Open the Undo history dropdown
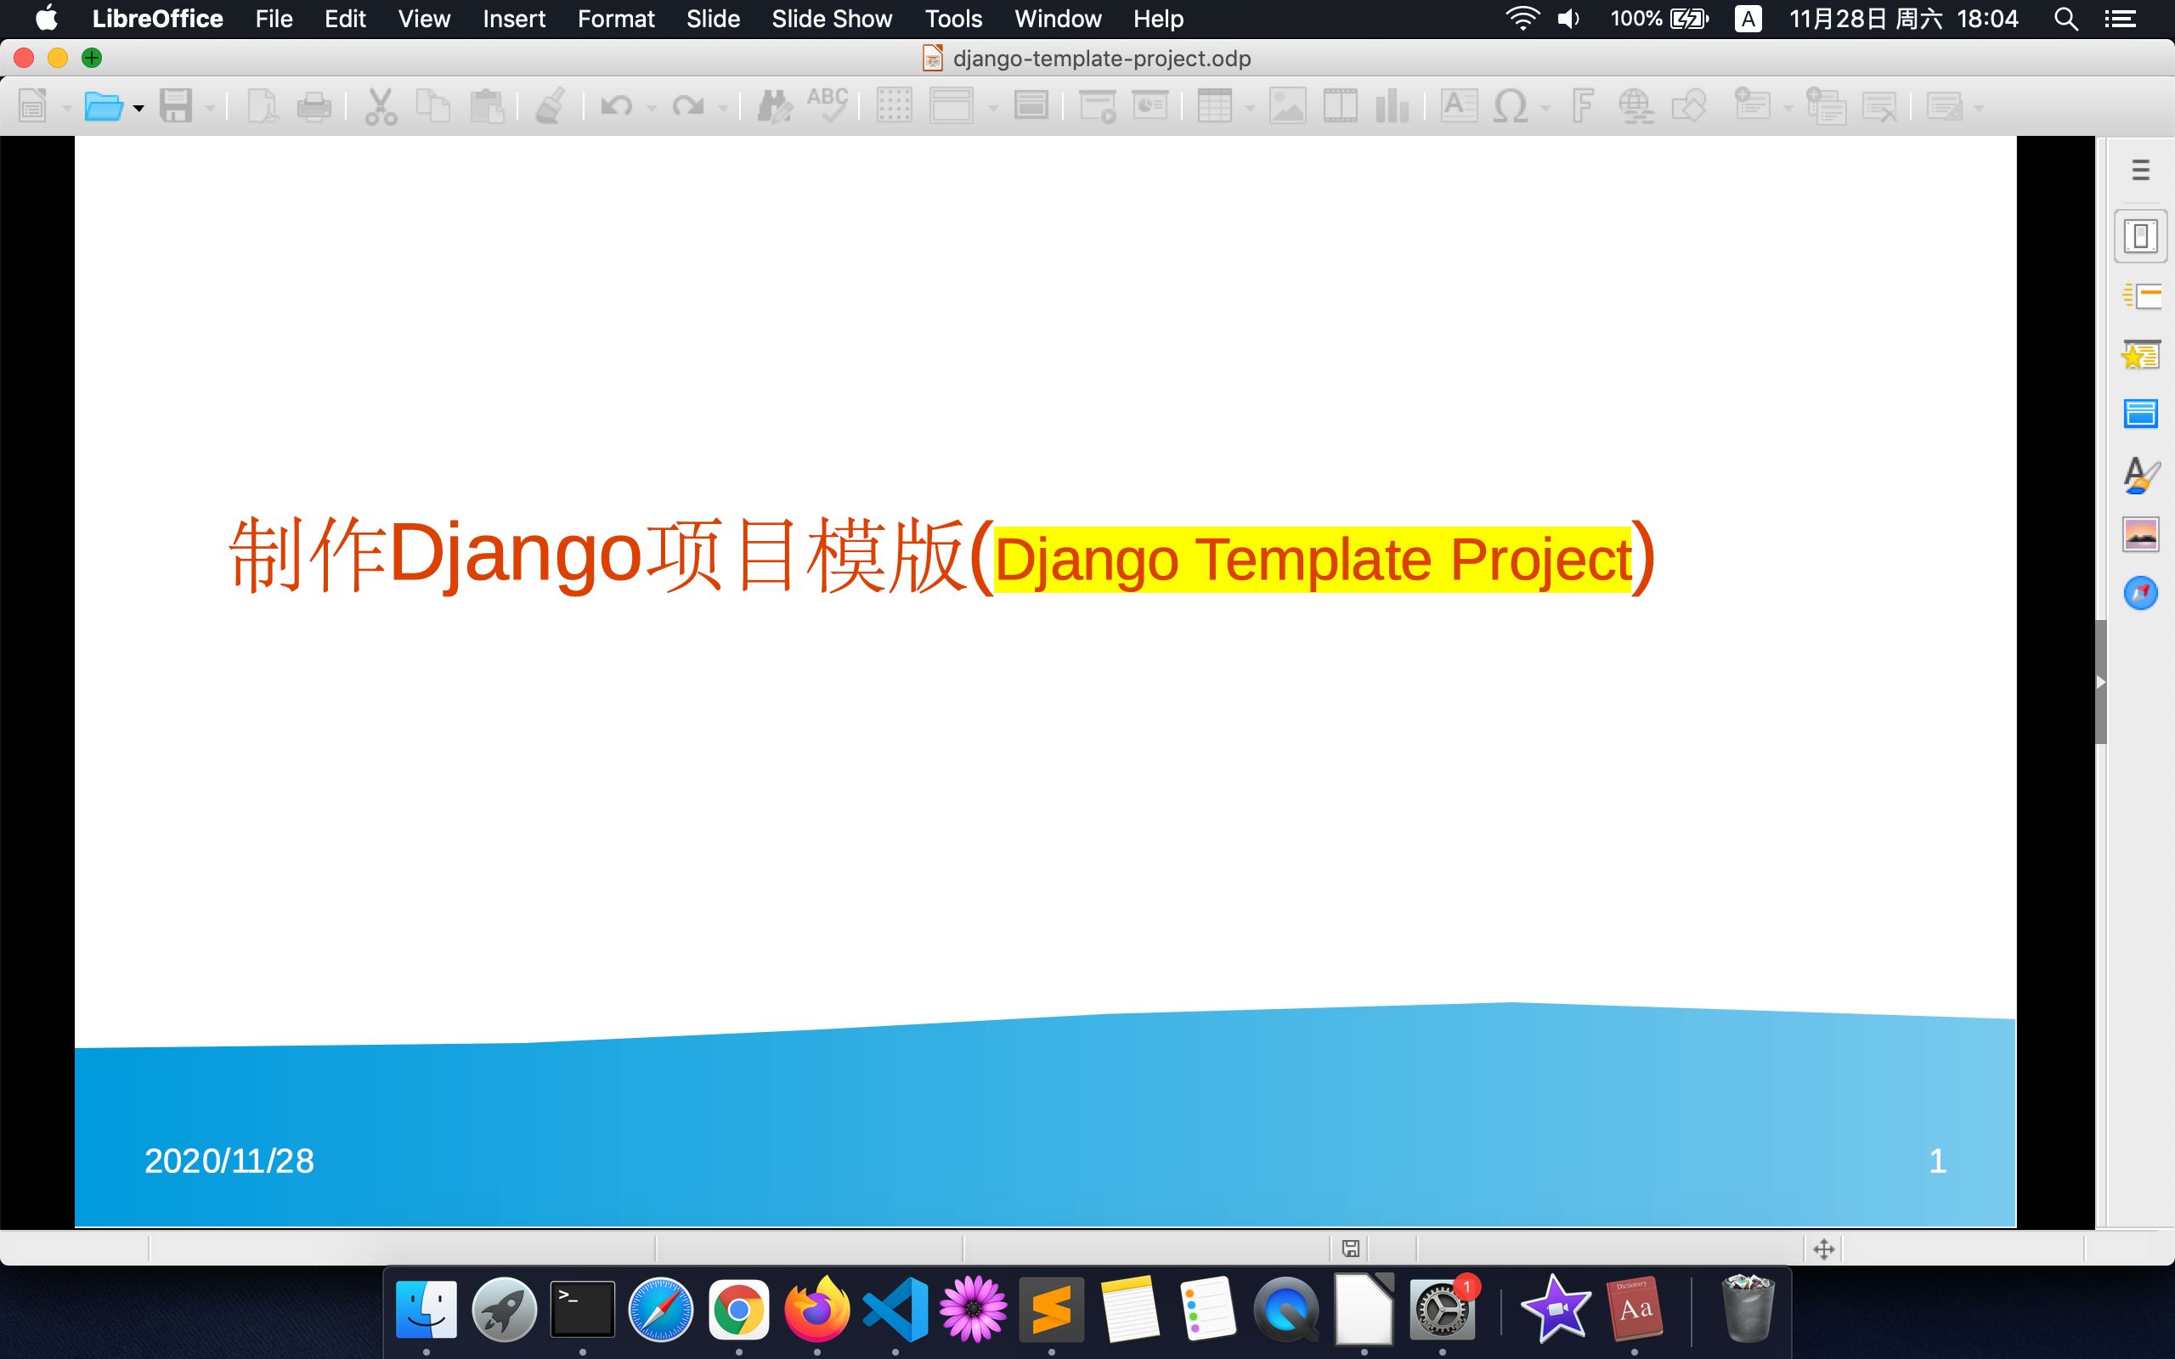 [653, 105]
